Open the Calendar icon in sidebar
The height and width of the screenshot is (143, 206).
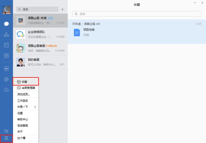point(6,45)
